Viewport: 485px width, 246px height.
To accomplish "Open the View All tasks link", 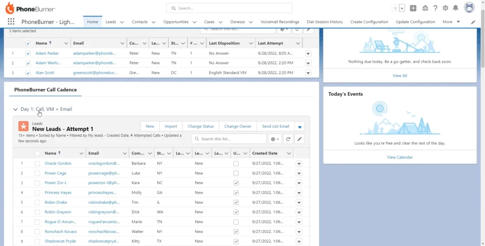I will [x=400, y=76].
